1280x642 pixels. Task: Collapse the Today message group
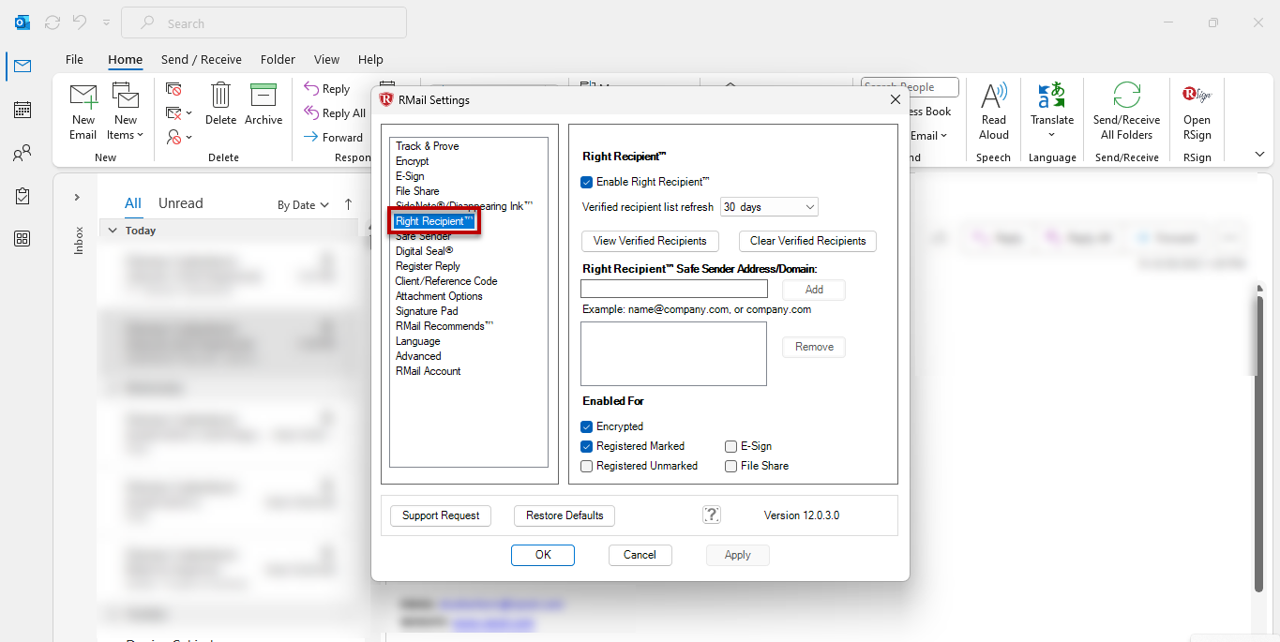click(113, 231)
